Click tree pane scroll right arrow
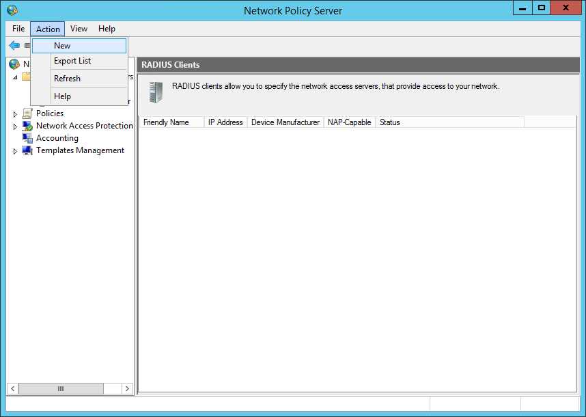This screenshot has height=417, width=586. 127,388
